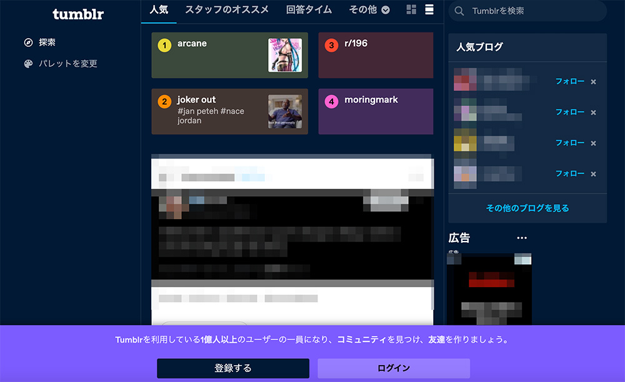Click the first popular blog avatar
Viewport: 625px width, 382px height.
[465, 79]
